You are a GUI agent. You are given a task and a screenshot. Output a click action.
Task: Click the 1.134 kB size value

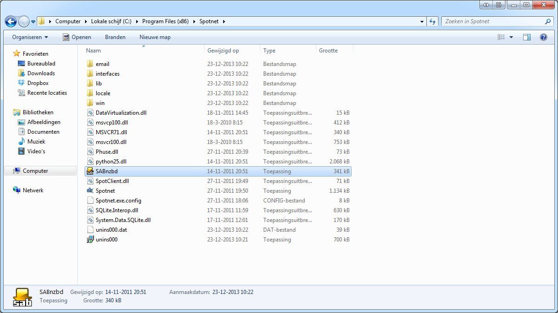click(x=339, y=191)
